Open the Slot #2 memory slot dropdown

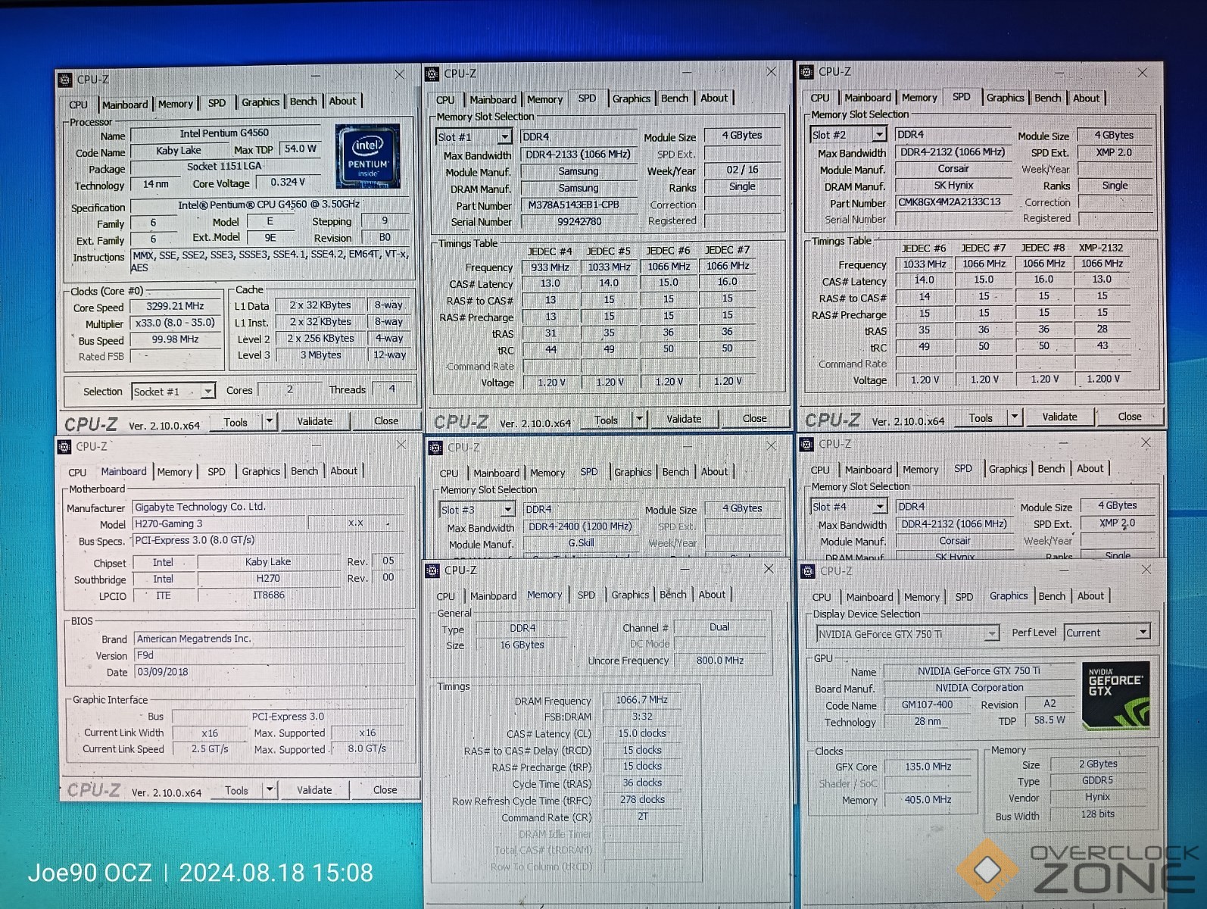pos(879,135)
